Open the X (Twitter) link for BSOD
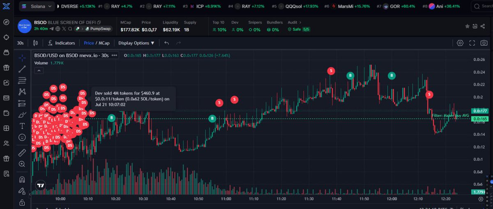This screenshot has width=493, height=209. click(x=64, y=29)
